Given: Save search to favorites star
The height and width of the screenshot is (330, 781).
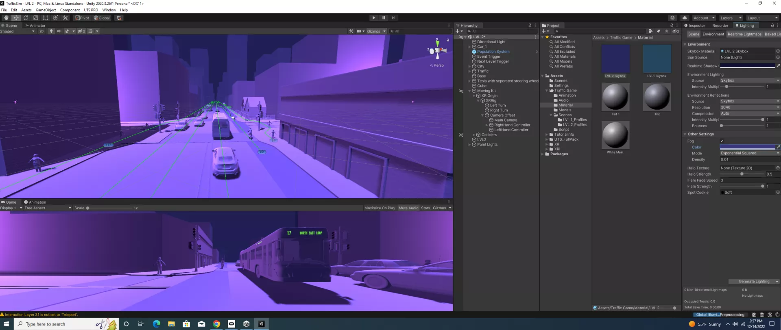Looking at the screenshot, I should click(666, 31).
